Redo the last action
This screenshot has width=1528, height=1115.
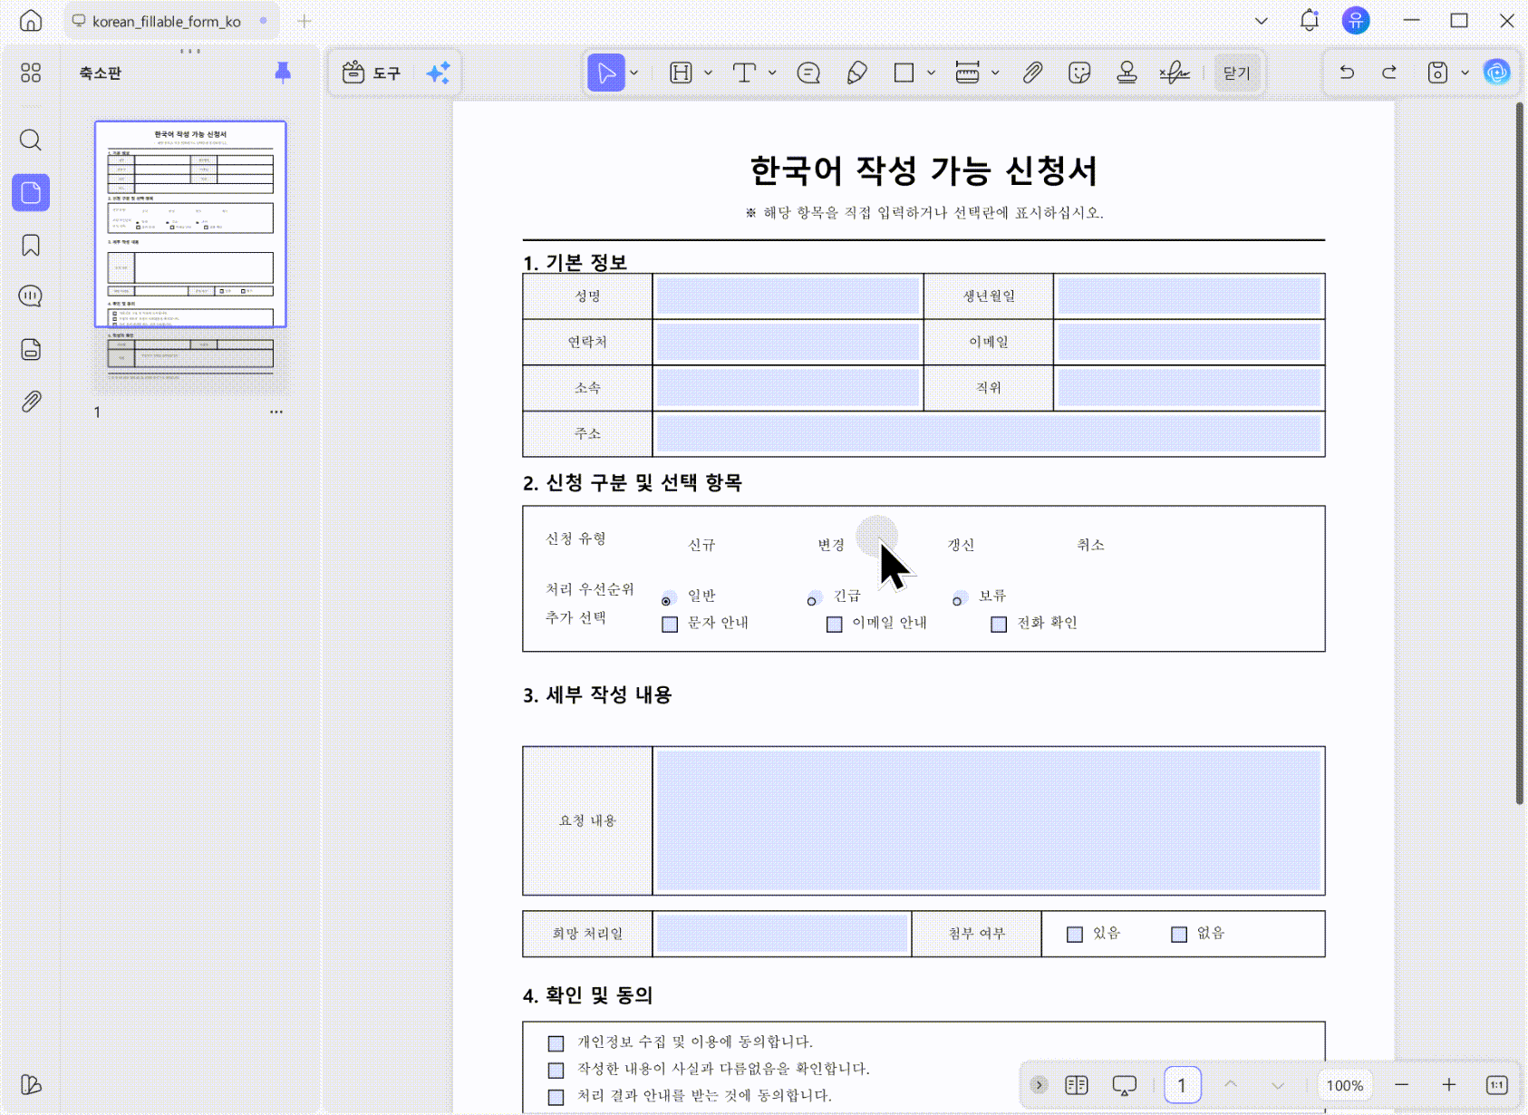pos(1389,73)
